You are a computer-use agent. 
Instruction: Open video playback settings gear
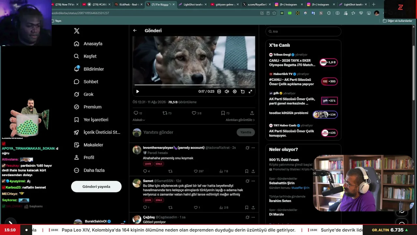point(235,91)
